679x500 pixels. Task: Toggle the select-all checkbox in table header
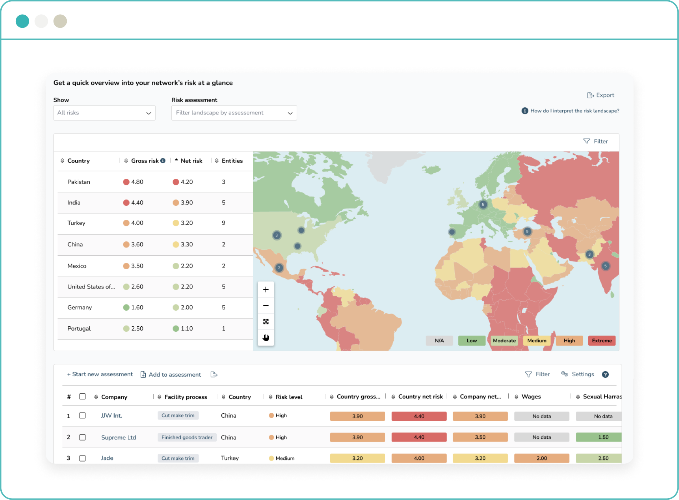[82, 397]
